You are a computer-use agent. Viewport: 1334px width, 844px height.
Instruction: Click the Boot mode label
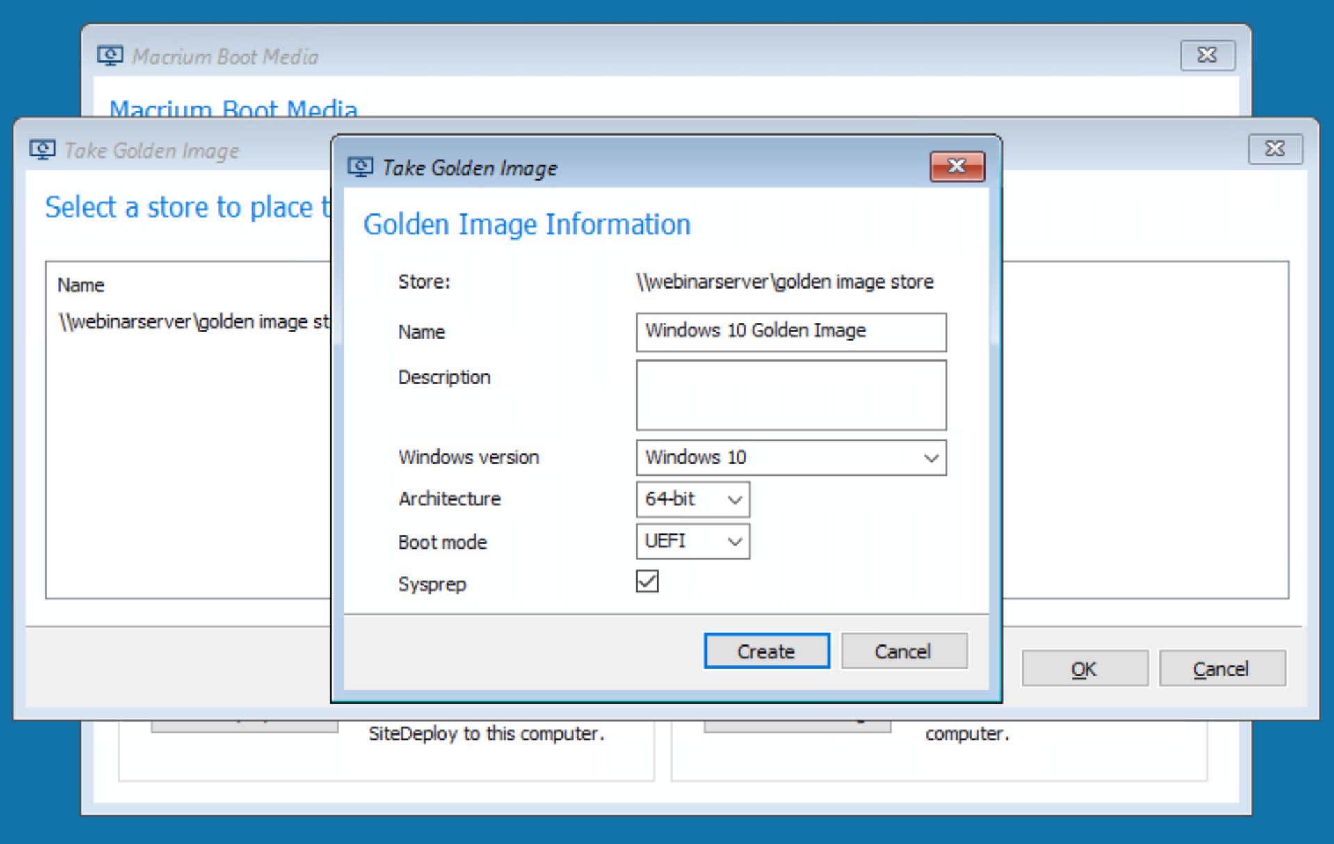coord(442,542)
